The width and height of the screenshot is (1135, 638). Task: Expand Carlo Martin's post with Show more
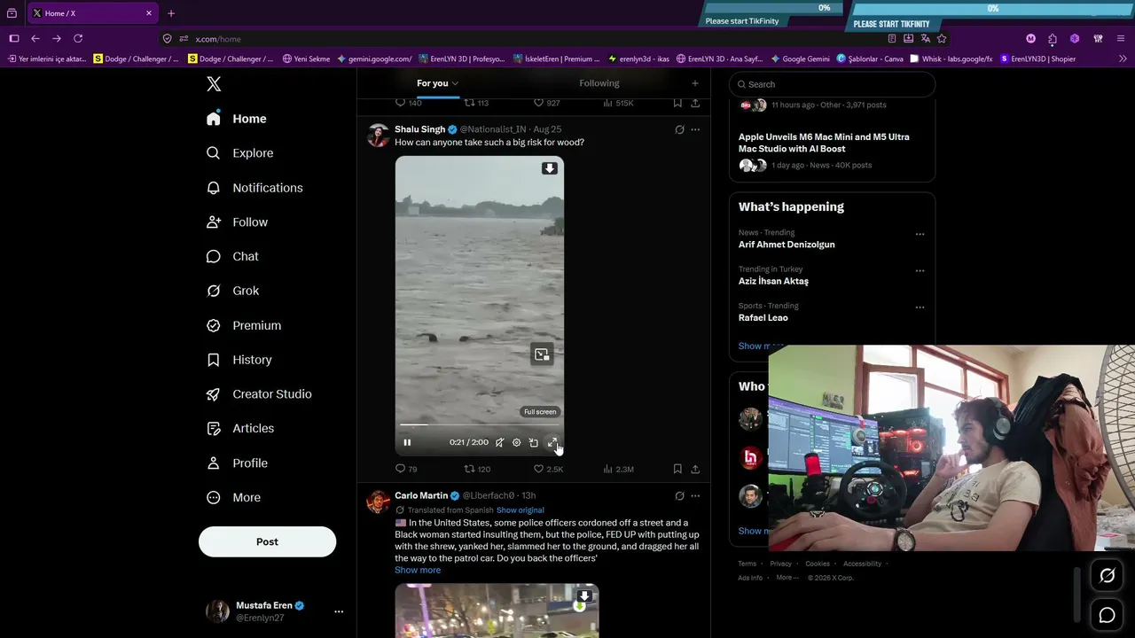pyautogui.click(x=418, y=570)
